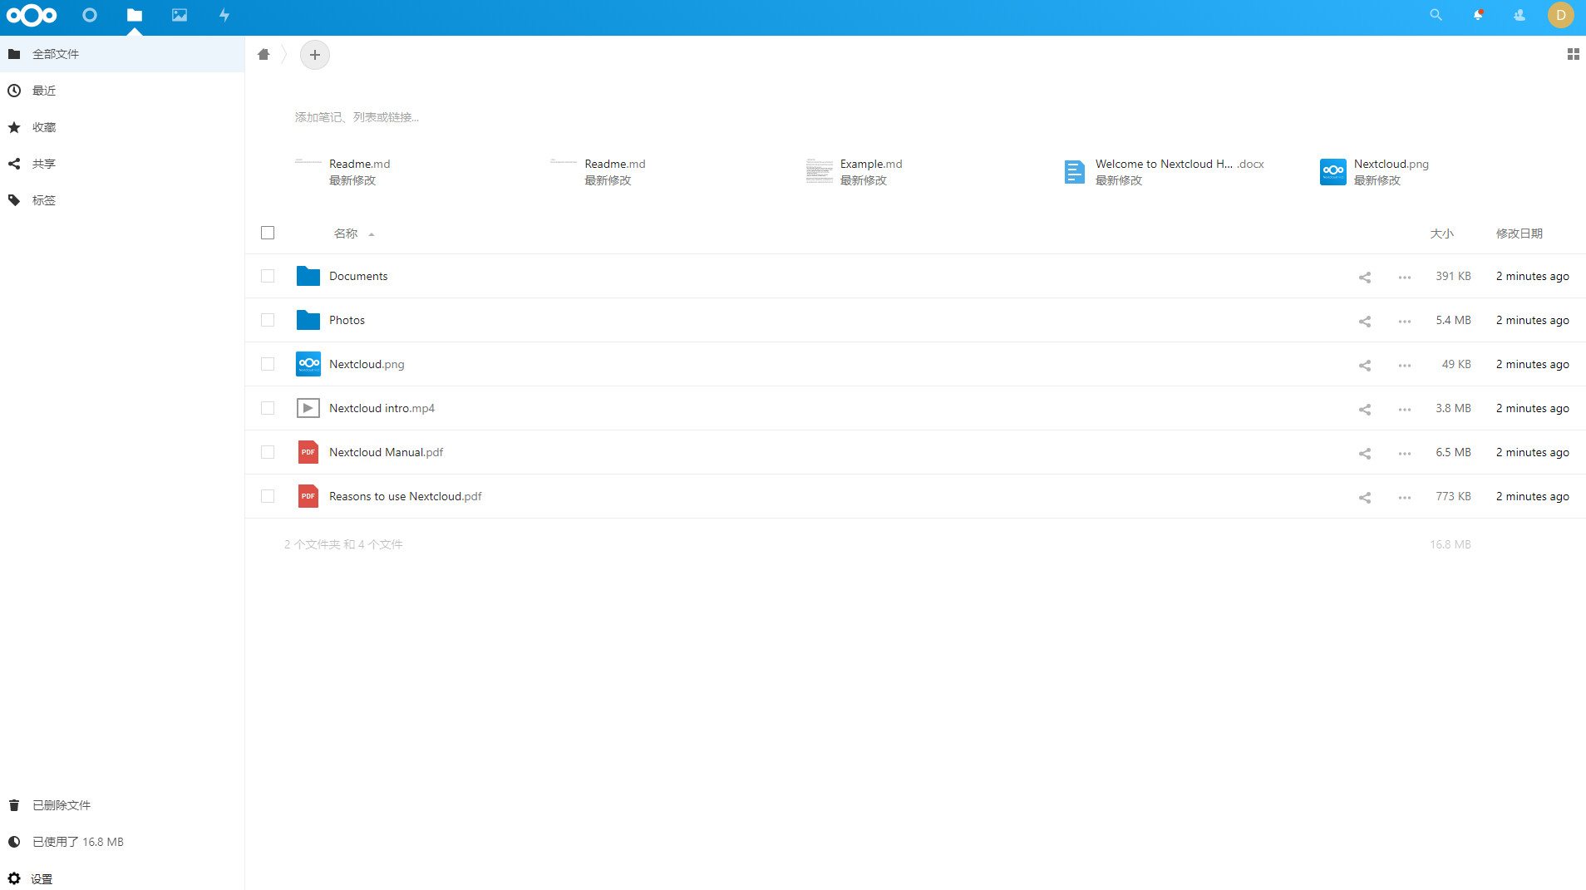Viewport: 1586px width, 890px height.
Task: Open recent Example.md card
Action: pyautogui.click(x=856, y=172)
